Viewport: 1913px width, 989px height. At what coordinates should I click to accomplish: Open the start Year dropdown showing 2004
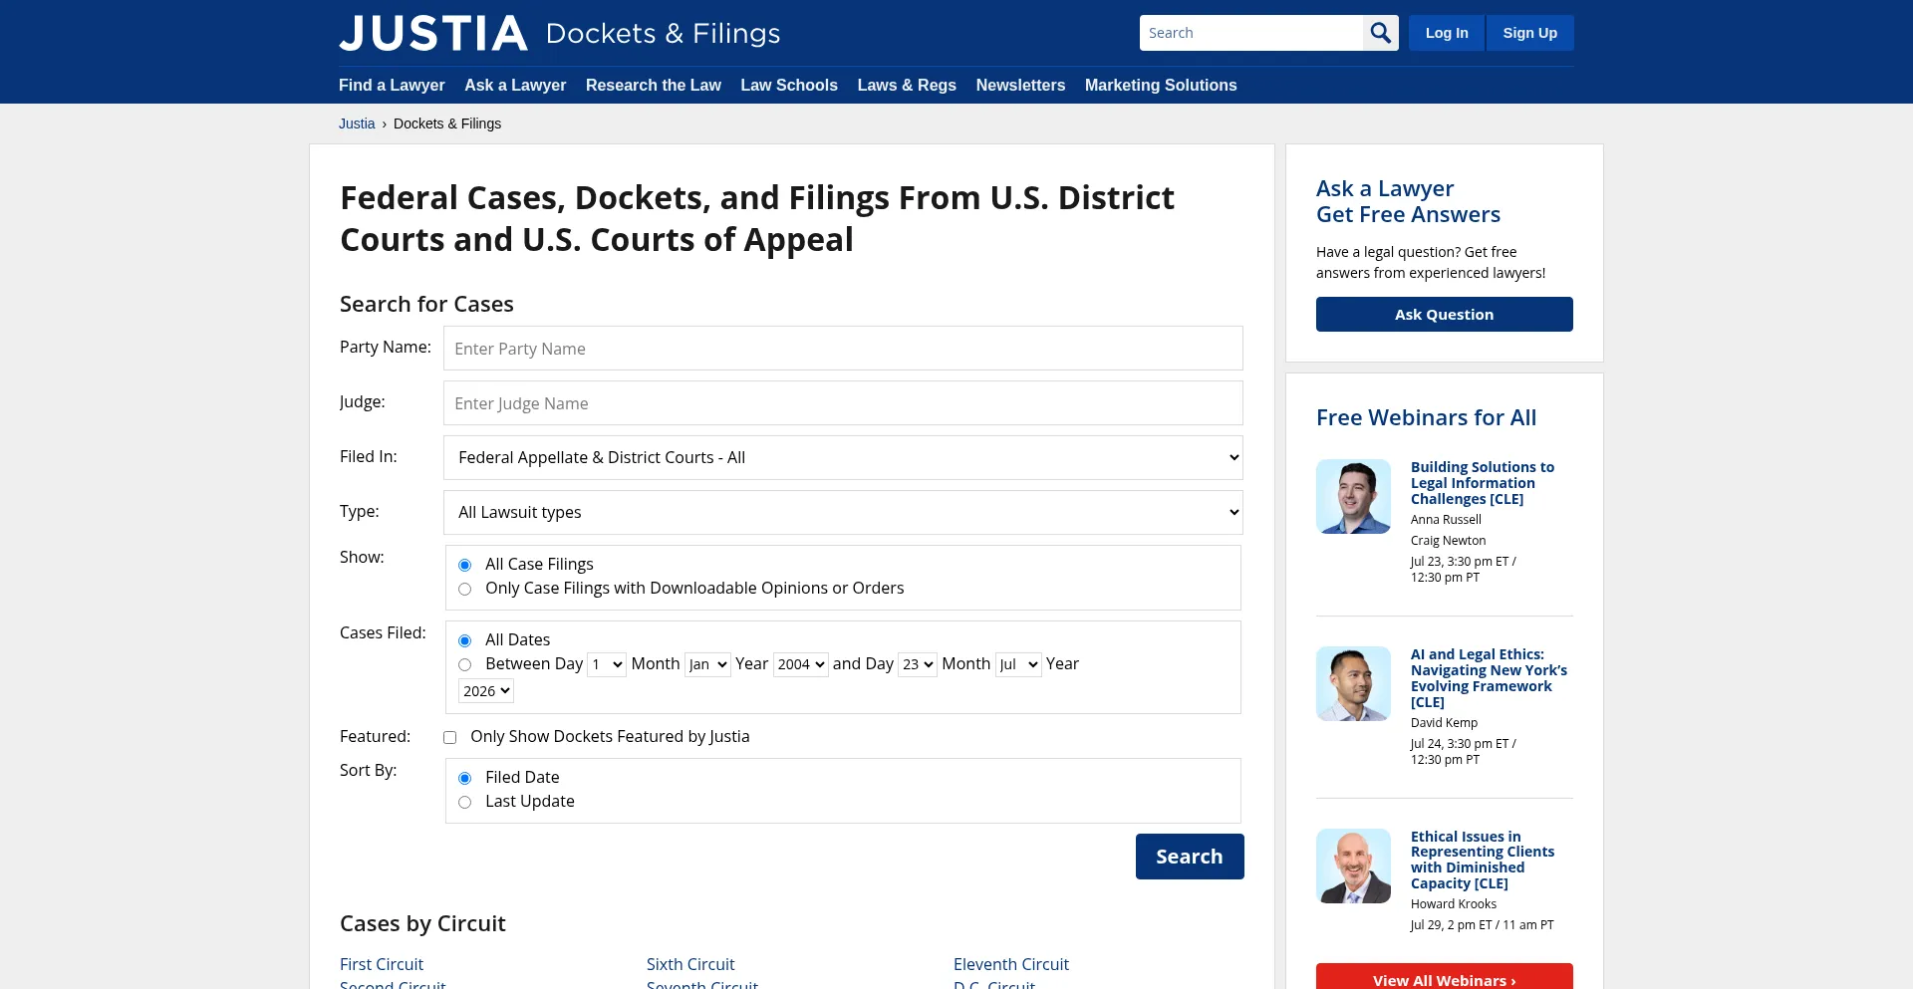[x=801, y=664]
